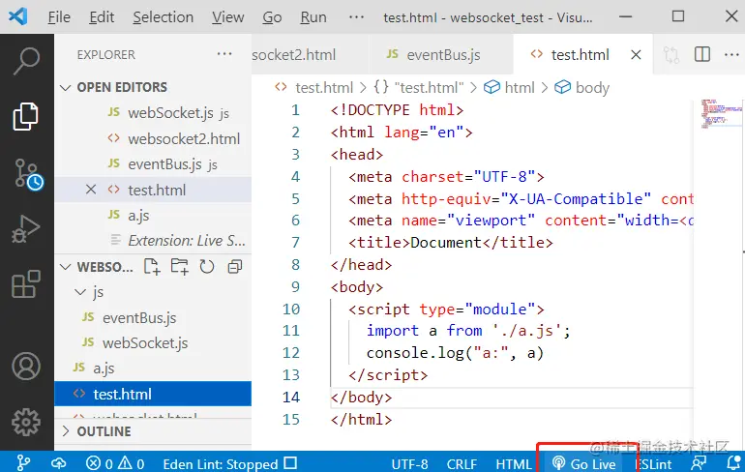Click New File icon in workspace header
This screenshot has width=745, height=472.
[x=152, y=266]
